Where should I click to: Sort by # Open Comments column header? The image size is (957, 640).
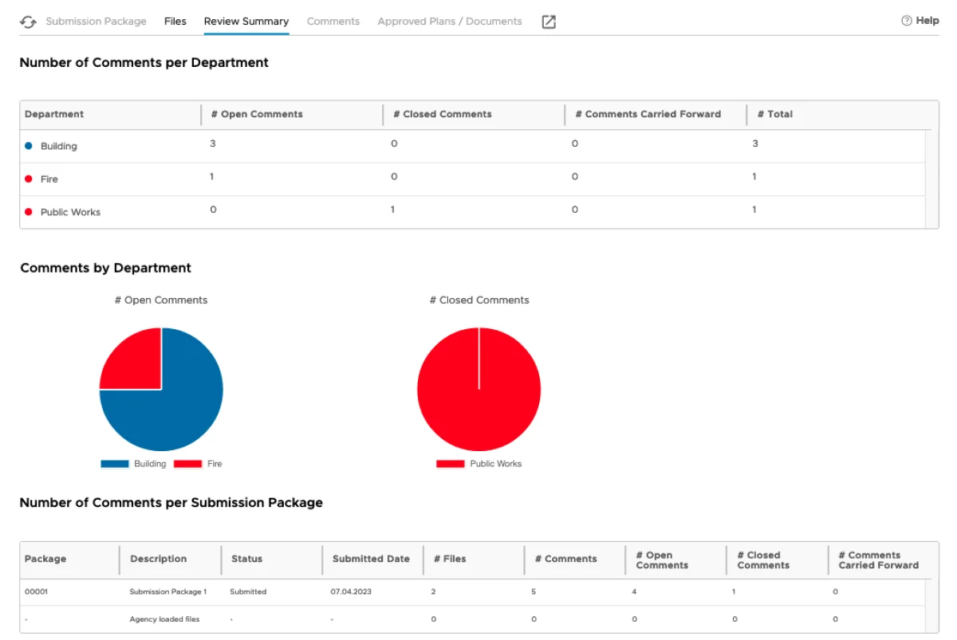257,114
